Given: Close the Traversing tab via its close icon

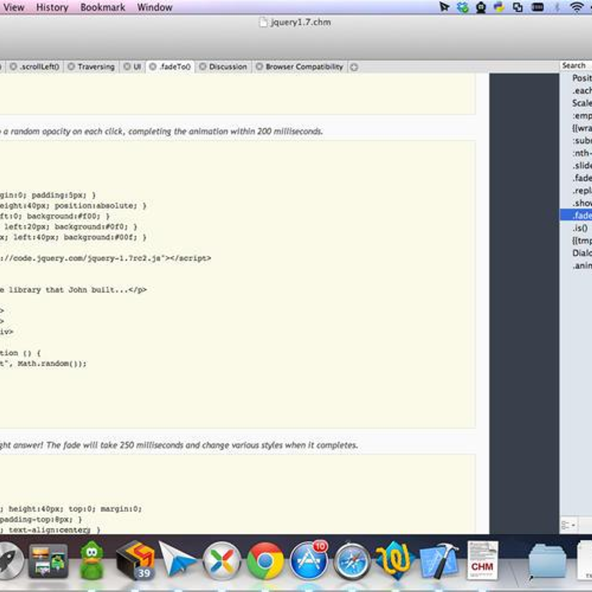Looking at the screenshot, I should (x=71, y=67).
